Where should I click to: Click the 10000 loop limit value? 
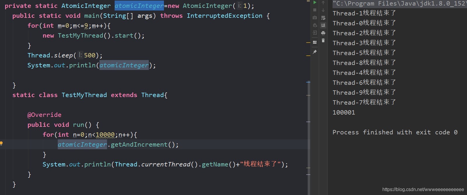point(105,135)
